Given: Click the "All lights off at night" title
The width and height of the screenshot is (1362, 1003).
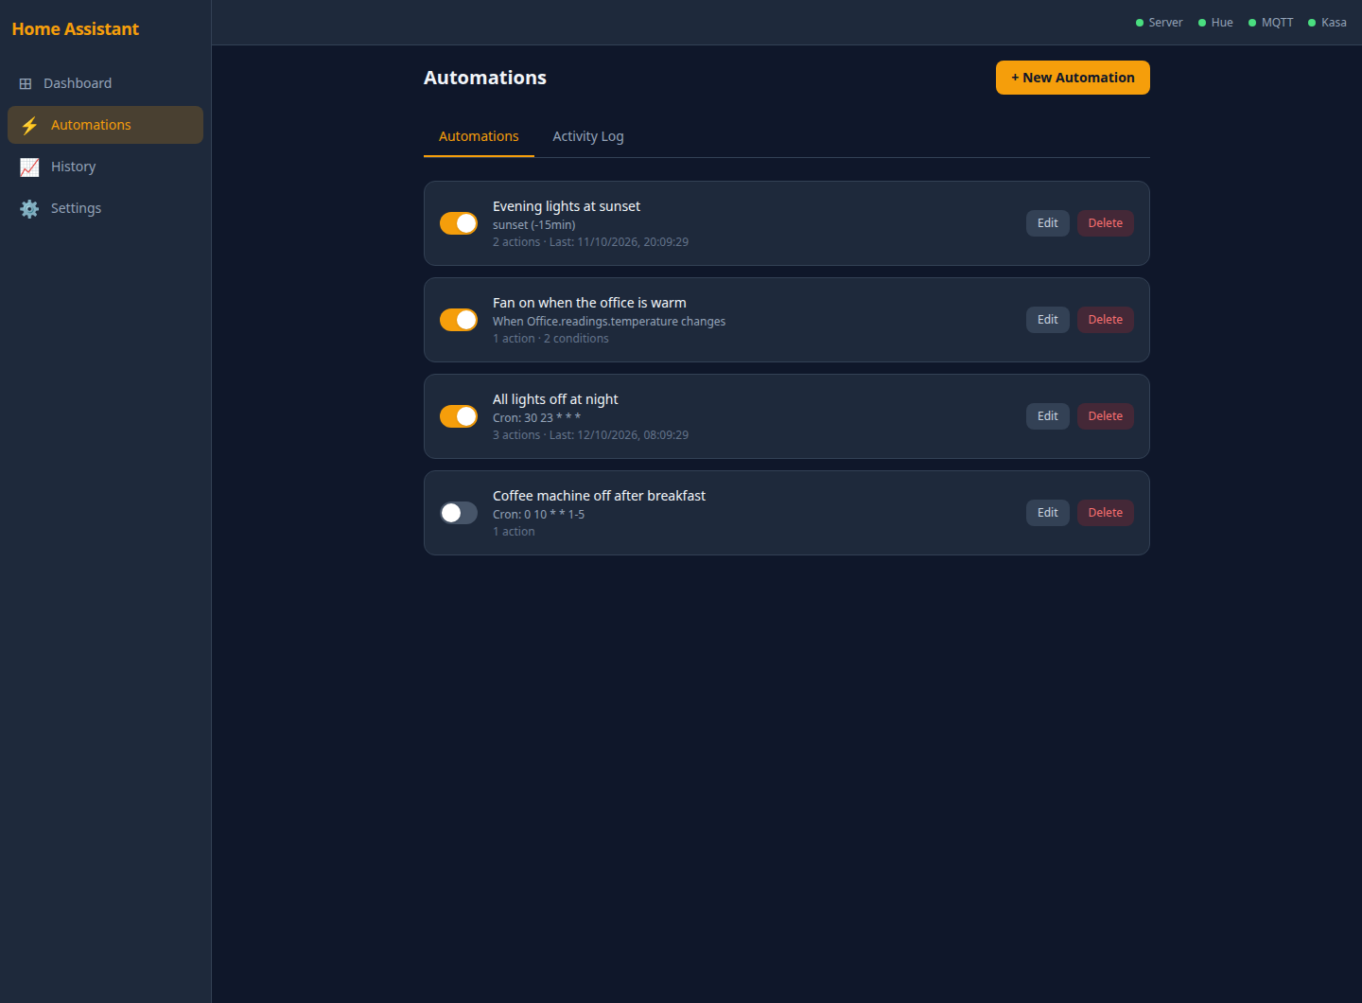Looking at the screenshot, I should [x=555, y=399].
